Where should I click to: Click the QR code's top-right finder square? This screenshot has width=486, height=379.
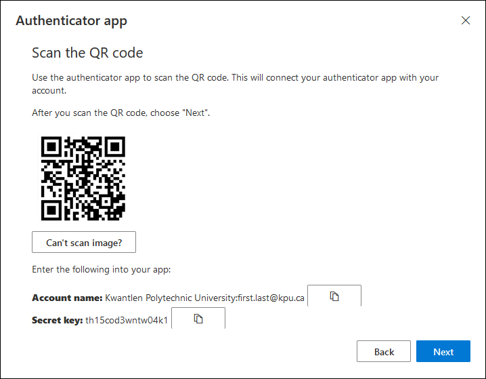click(x=115, y=146)
